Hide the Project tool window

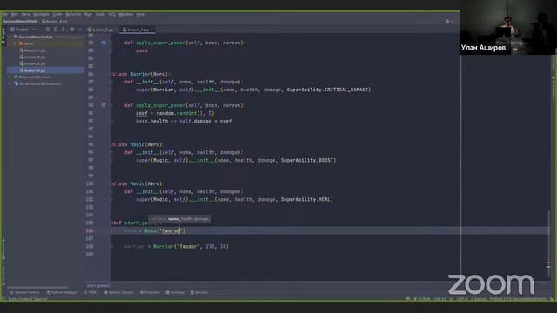[80, 30]
